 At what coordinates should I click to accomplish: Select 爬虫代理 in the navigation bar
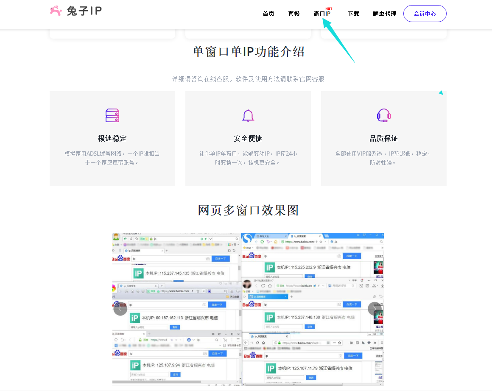pyautogui.click(x=384, y=14)
